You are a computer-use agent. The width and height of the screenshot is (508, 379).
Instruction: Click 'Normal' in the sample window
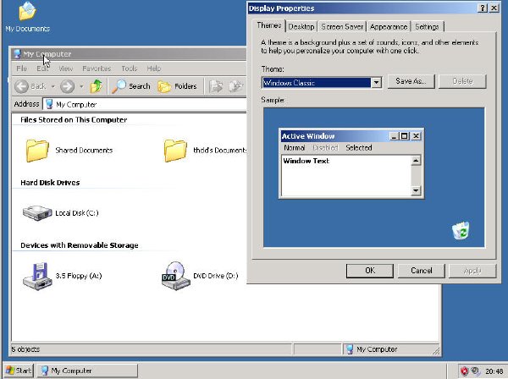(294, 148)
